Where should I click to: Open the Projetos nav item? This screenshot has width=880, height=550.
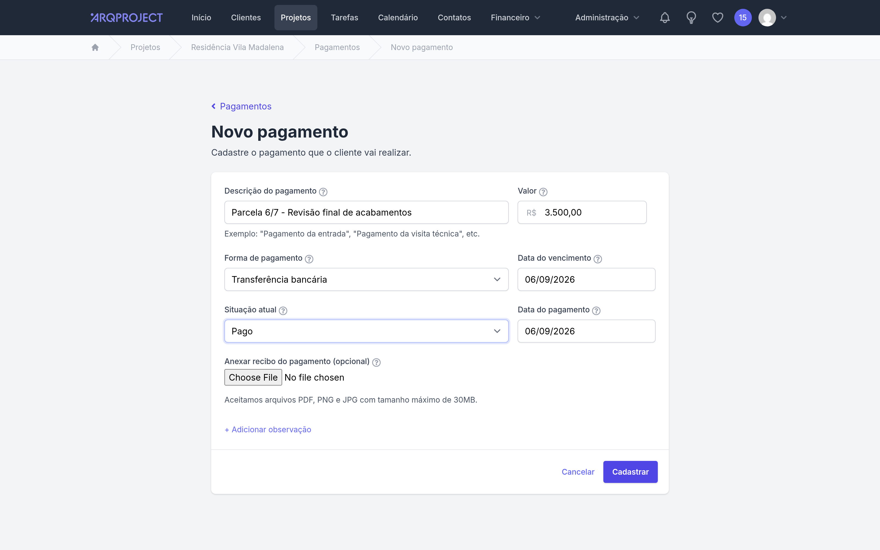296,17
